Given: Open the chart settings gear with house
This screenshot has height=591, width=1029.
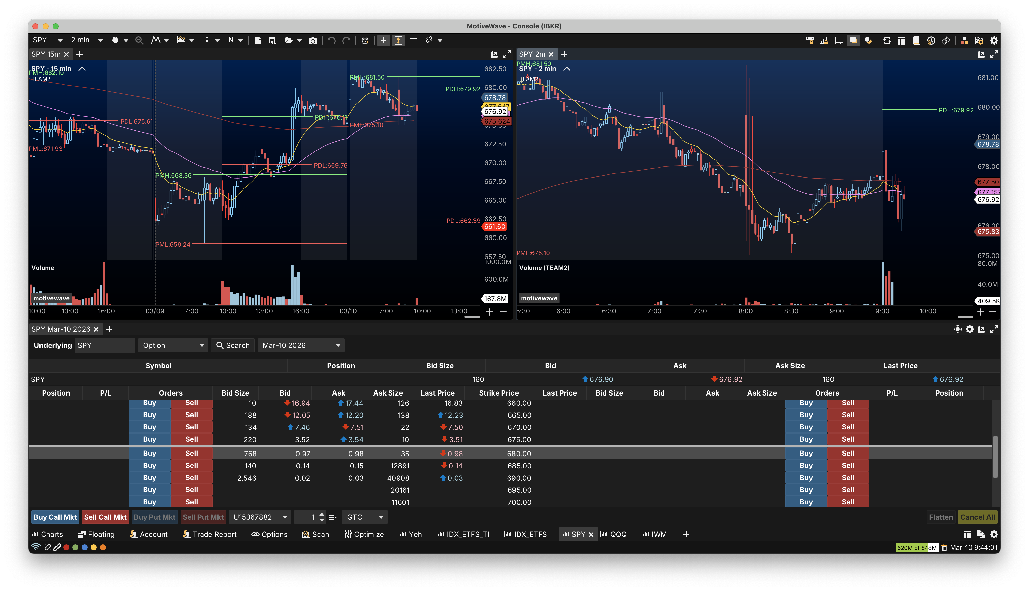Looking at the screenshot, I should [979, 40].
